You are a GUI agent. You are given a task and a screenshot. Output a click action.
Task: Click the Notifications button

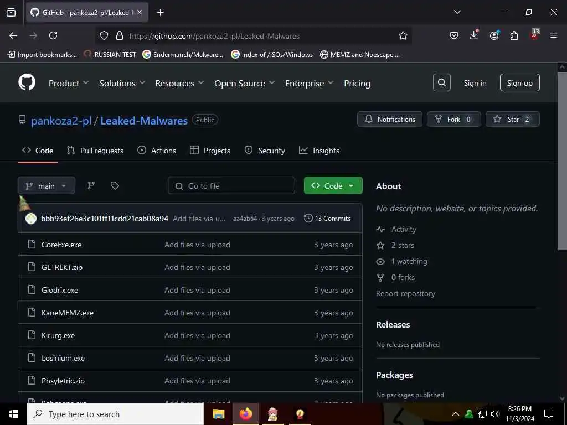click(389, 119)
